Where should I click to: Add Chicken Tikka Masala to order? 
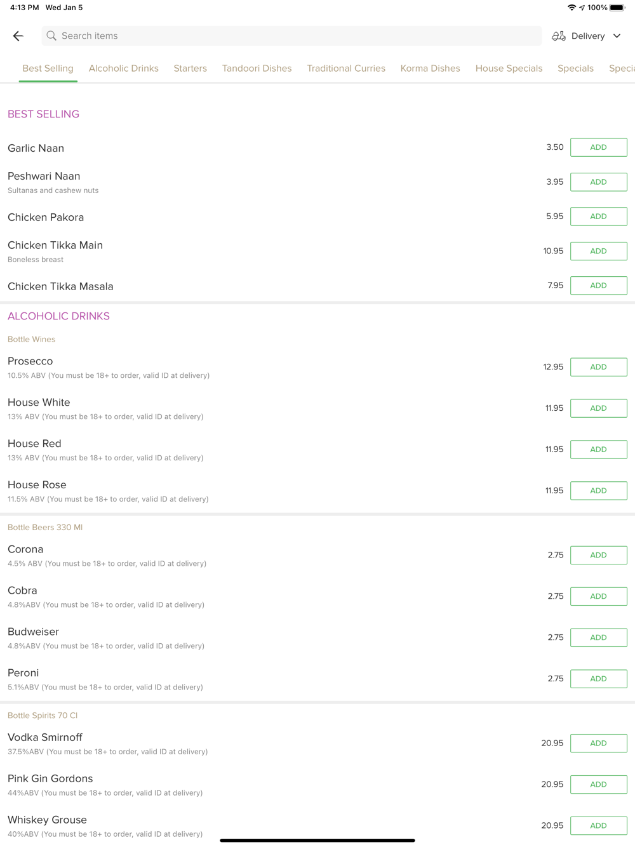pos(598,286)
